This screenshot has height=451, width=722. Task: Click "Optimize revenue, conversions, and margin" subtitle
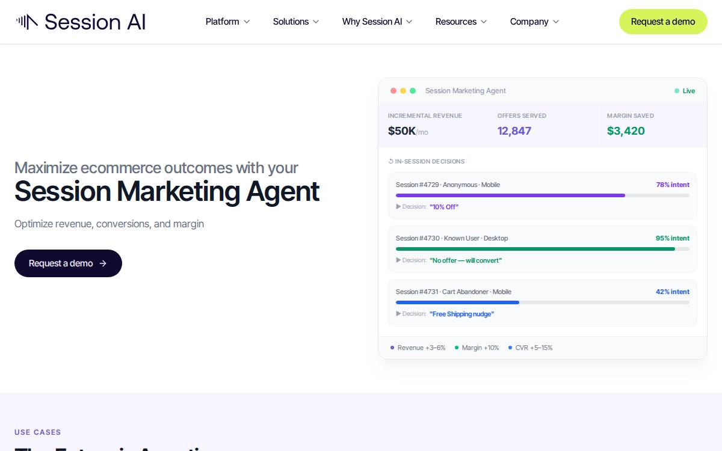[109, 224]
